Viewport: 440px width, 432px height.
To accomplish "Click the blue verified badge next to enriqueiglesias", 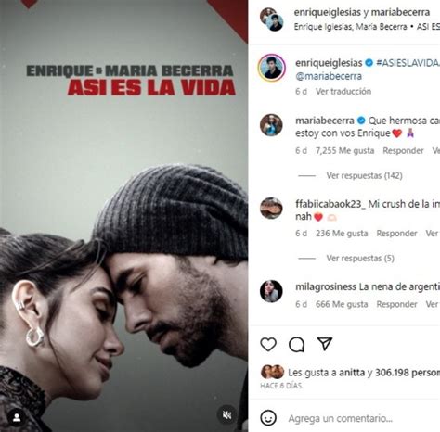I will point(369,63).
